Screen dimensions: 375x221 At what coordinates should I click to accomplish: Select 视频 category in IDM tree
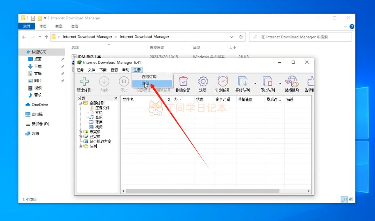[x=99, y=127]
